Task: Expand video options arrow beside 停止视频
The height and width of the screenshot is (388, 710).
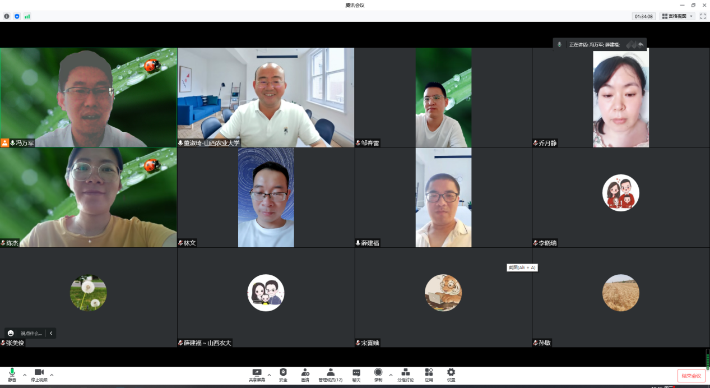Action: point(52,375)
